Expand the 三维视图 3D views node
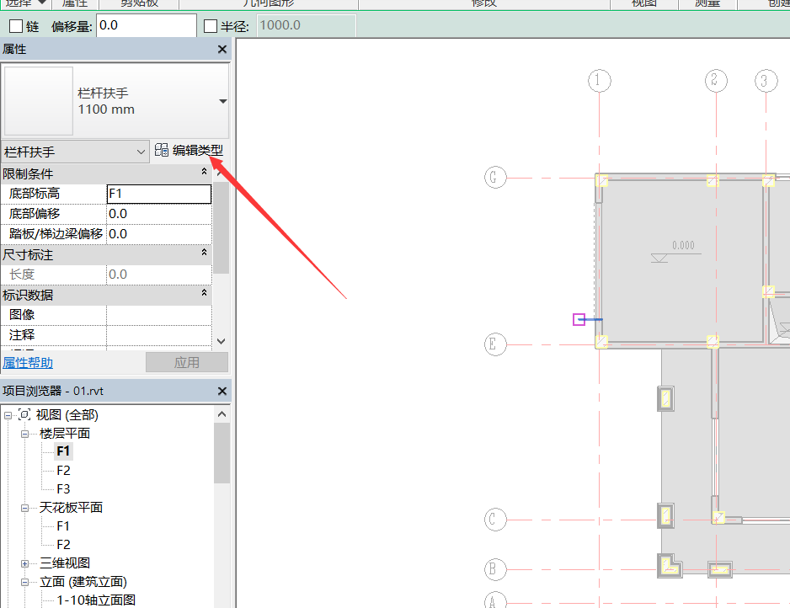Viewport: 790px width, 608px height. pyautogui.click(x=27, y=563)
